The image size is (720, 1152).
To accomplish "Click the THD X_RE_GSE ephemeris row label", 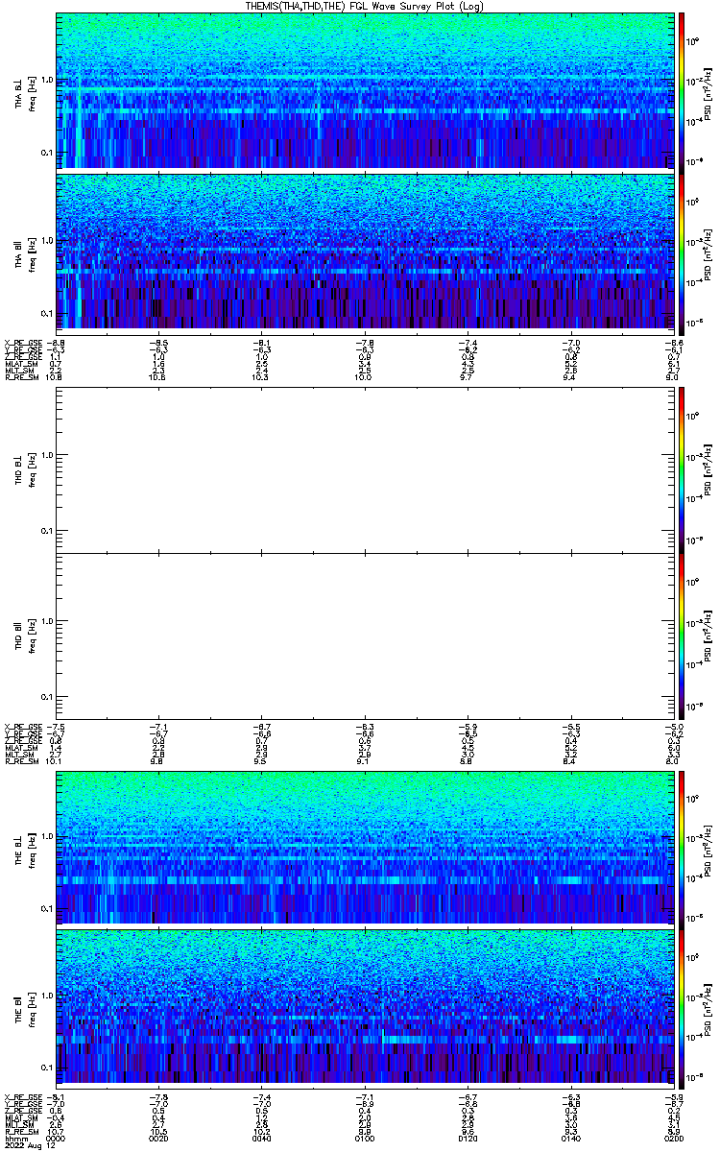I will [20, 726].
